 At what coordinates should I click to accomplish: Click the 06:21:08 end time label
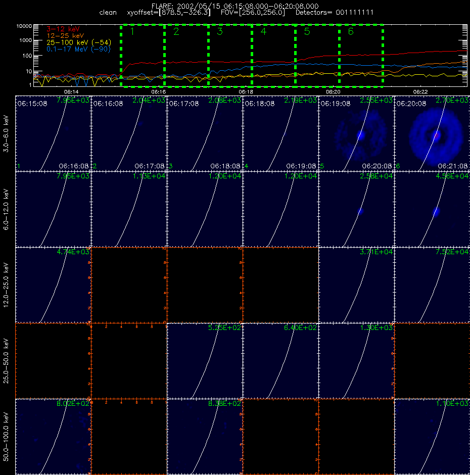coord(453,166)
